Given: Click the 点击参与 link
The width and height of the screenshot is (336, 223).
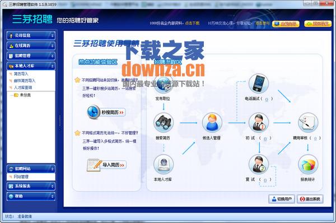Looking at the screenshot, I should pyautogui.click(x=262, y=23).
